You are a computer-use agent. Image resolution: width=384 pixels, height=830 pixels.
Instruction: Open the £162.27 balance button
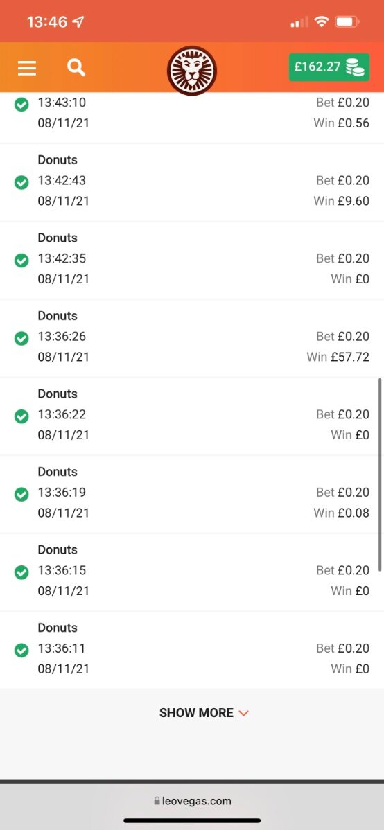[x=329, y=67]
